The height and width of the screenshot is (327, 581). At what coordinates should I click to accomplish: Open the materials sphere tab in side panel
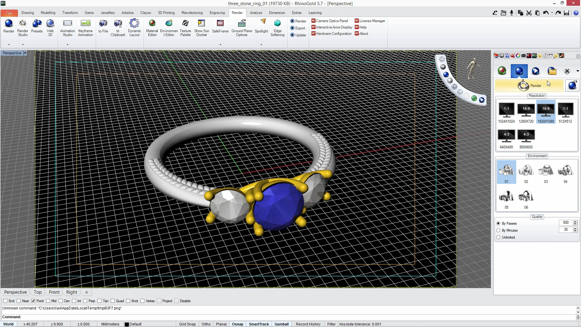click(x=502, y=71)
